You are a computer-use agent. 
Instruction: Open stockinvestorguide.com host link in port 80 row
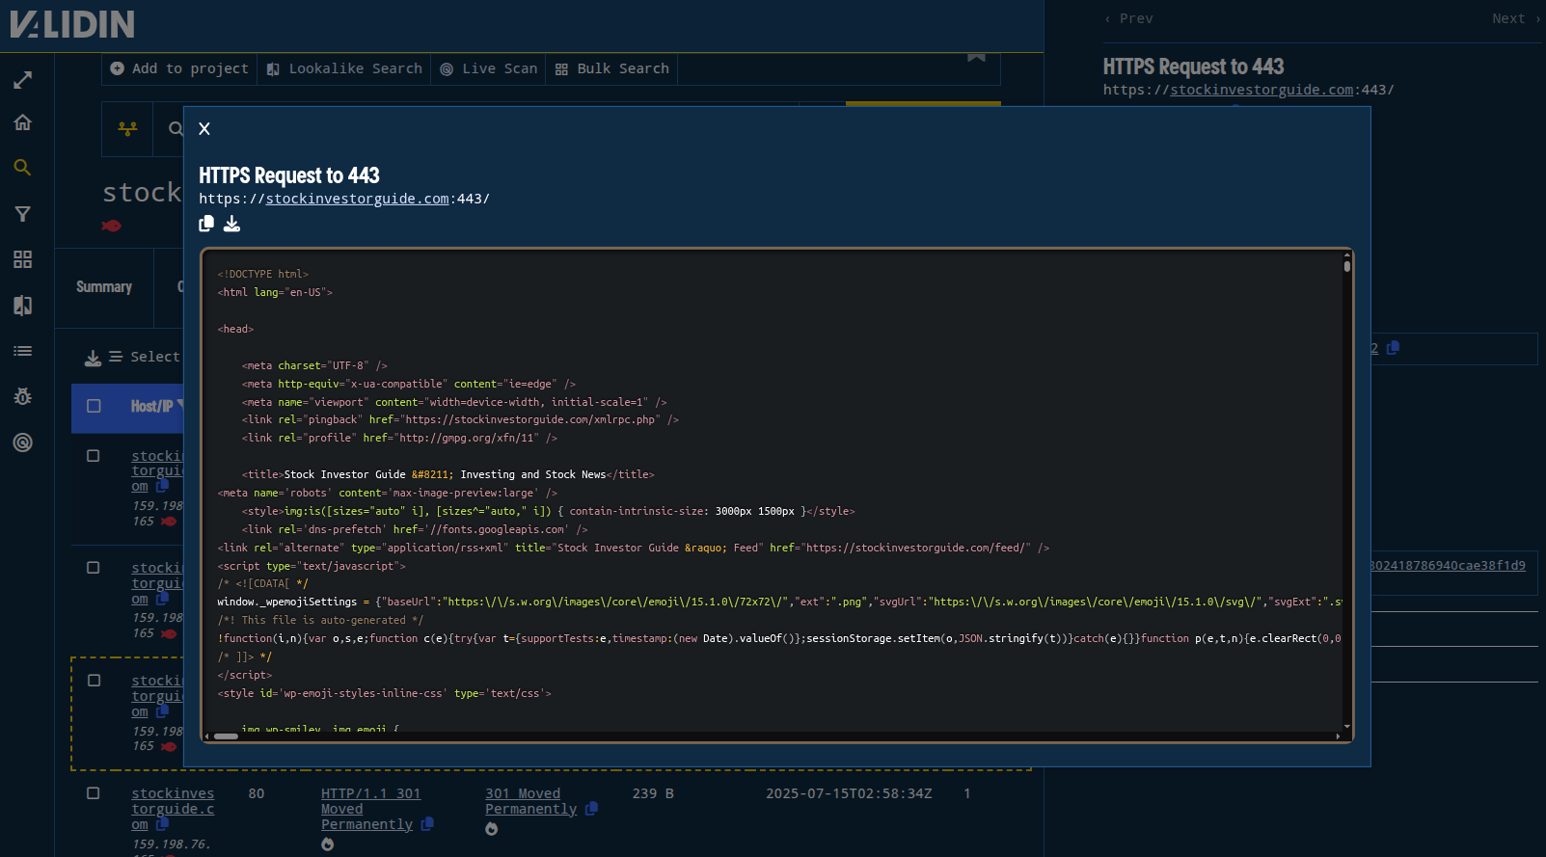173,809
